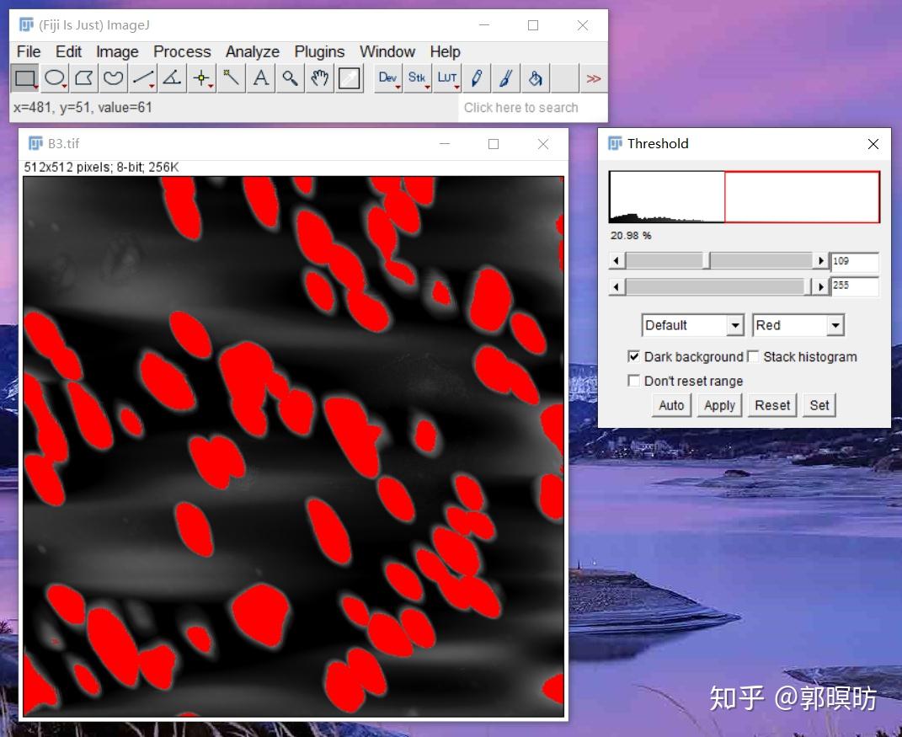Click the 109 threshold value field
Image resolution: width=902 pixels, height=737 pixels.
click(x=854, y=261)
